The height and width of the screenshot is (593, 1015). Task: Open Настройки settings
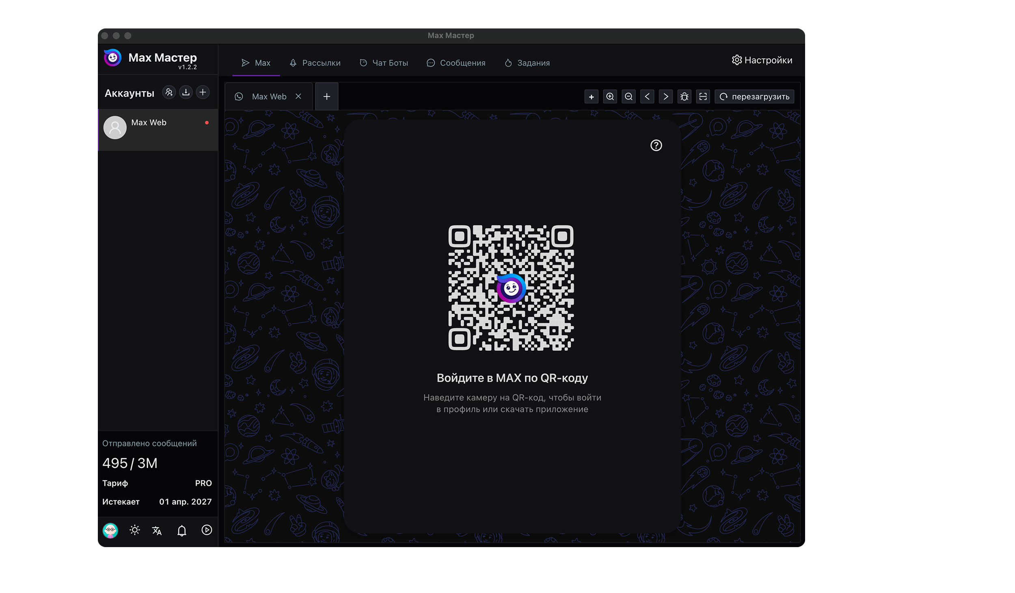pos(762,60)
